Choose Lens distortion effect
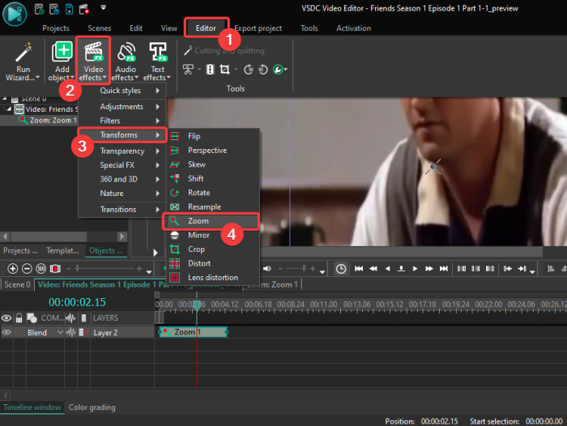Screen dimensions: 567x426 point(213,277)
